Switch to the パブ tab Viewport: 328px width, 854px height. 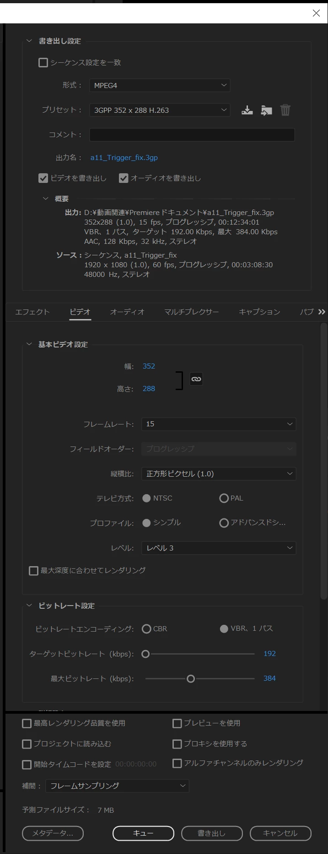306,312
